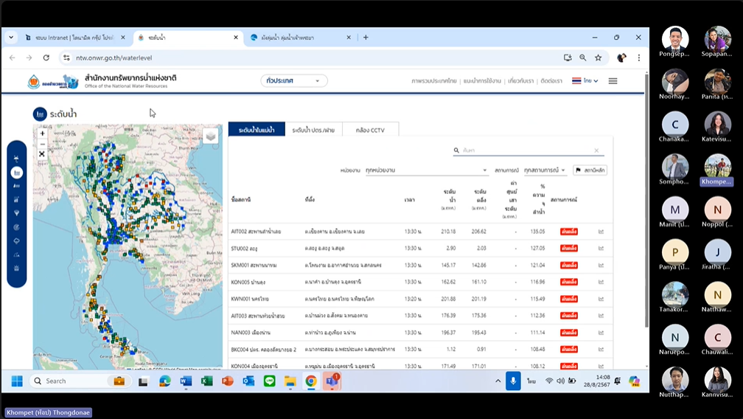Open Chrome's zoom magnifier in address bar
The height and width of the screenshot is (419, 743).
[x=583, y=58]
